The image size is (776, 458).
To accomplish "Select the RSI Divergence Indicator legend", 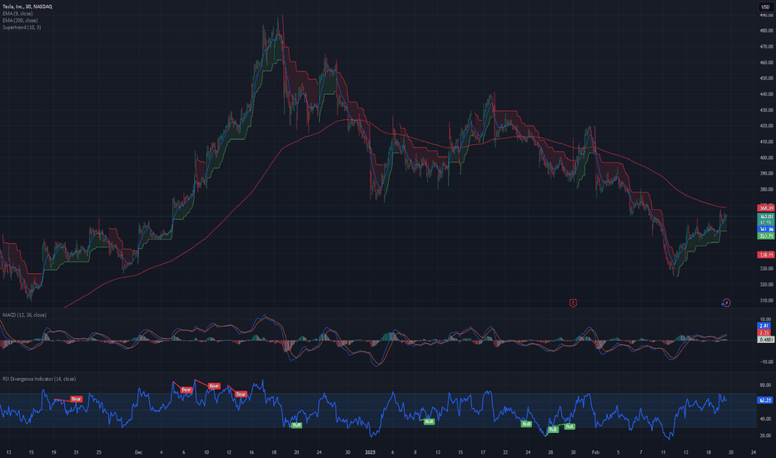I will pos(39,379).
